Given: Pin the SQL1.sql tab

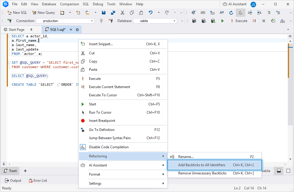Looking at the screenshot, I should 71,30.
